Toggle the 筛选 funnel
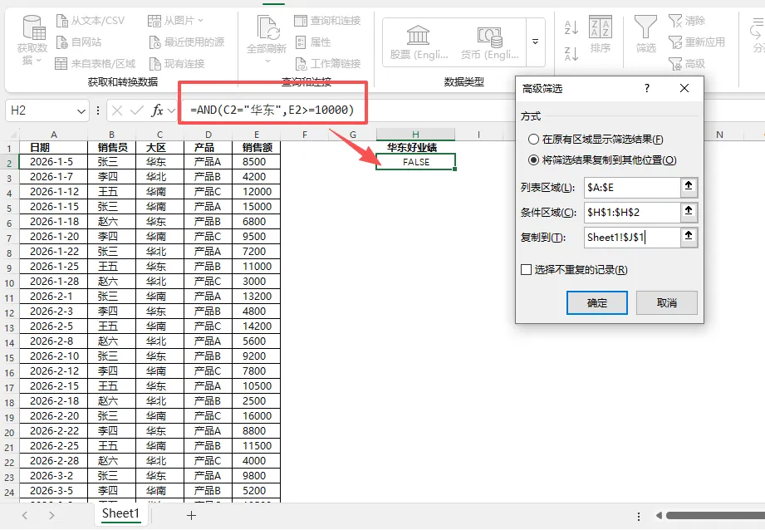Viewport: 765px width, 530px height. [x=645, y=34]
